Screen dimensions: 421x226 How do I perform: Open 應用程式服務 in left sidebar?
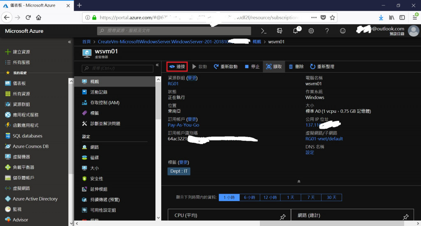click(x=22, y=114)
